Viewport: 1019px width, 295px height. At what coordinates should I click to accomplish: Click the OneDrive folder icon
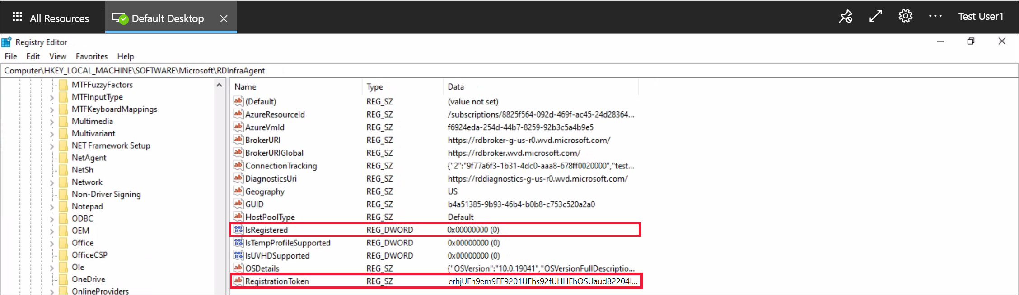tap(63, 279)
